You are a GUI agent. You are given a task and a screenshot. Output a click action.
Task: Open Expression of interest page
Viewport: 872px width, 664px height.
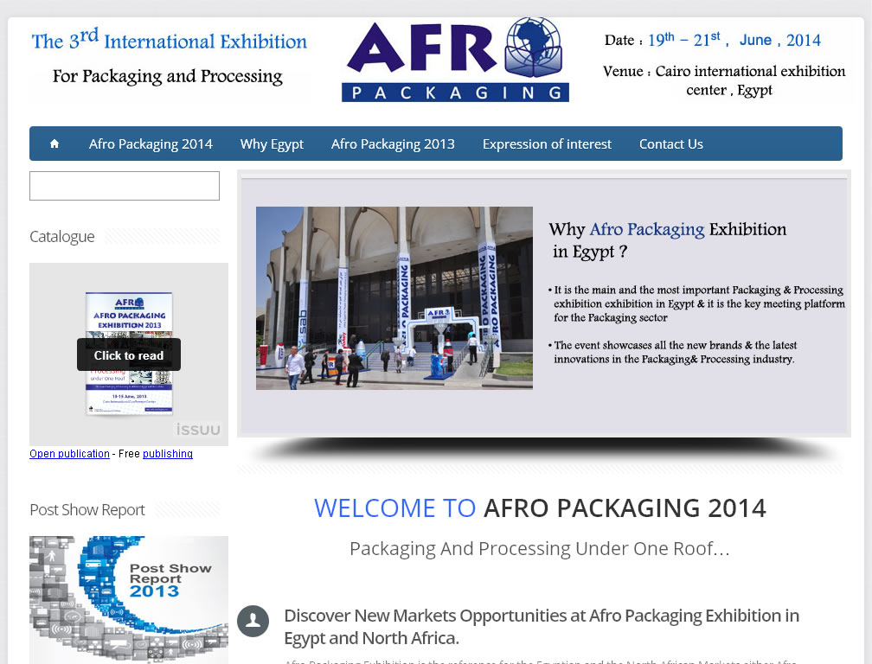click(x=547, y=144)
